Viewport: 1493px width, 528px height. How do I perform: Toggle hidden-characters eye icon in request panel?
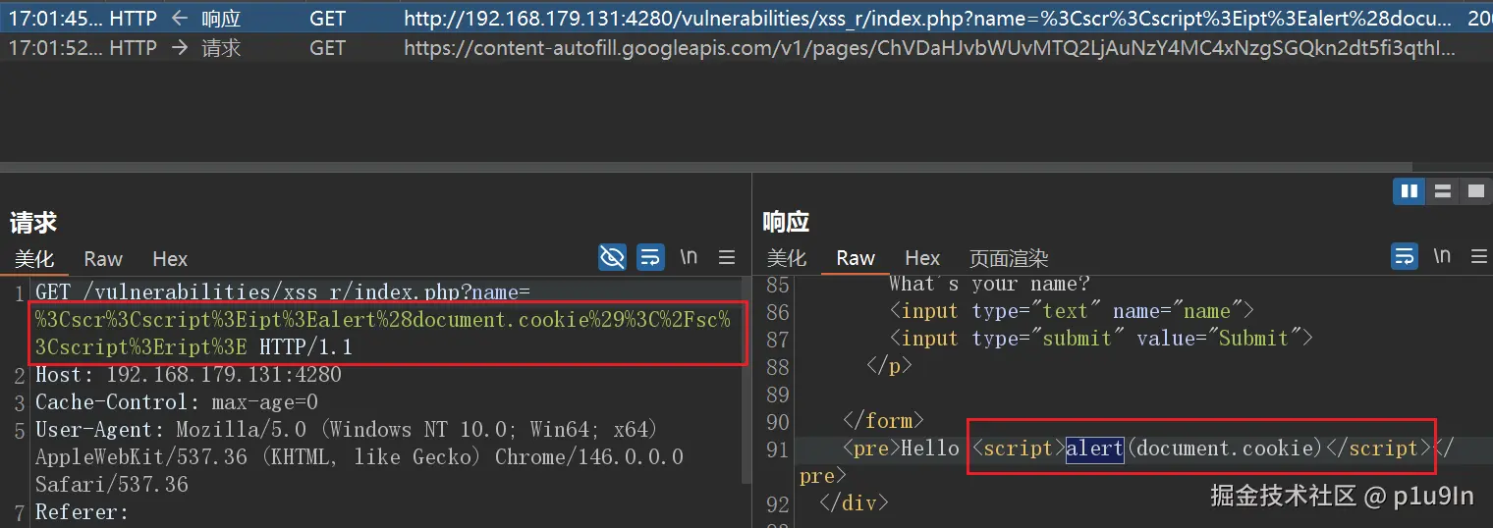(x=613, y=257)
